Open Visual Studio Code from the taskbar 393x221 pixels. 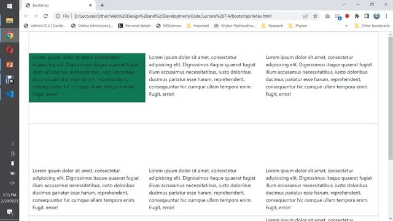click(10, 94)
